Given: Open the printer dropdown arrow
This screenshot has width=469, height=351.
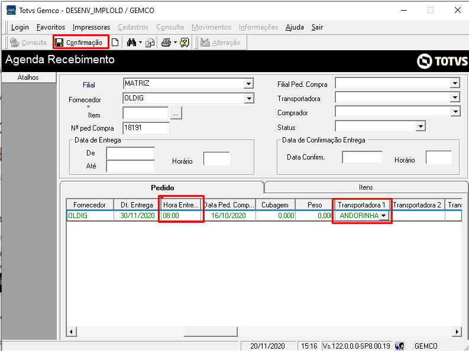Looking at the screenshot, I should click(x=175, y=43).
